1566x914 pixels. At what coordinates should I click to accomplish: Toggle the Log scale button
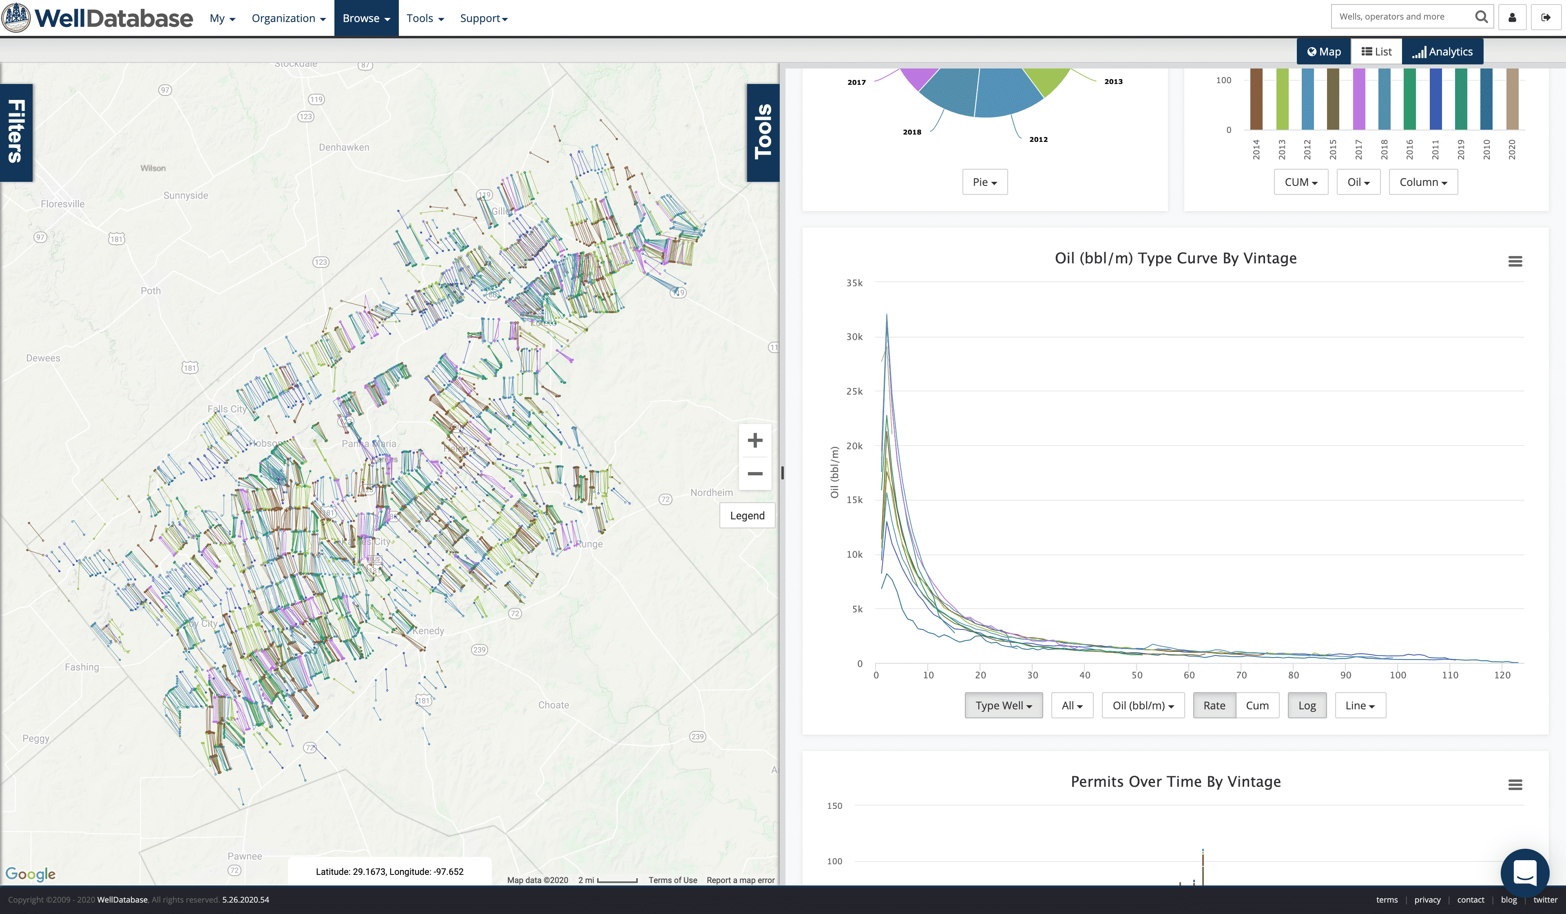[1306, 705]
